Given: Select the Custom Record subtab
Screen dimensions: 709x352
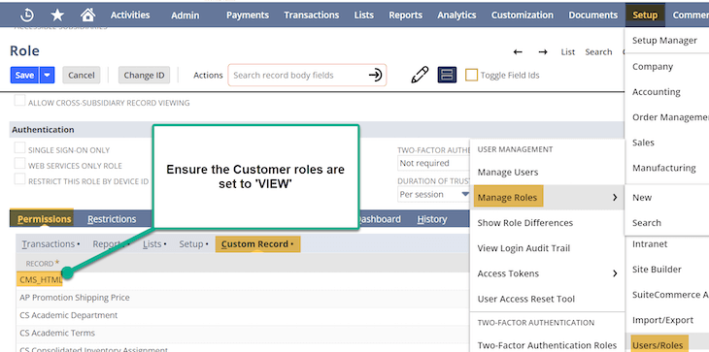Looking at the screenshot, I should pyautogui.click(x=257, y=243).
